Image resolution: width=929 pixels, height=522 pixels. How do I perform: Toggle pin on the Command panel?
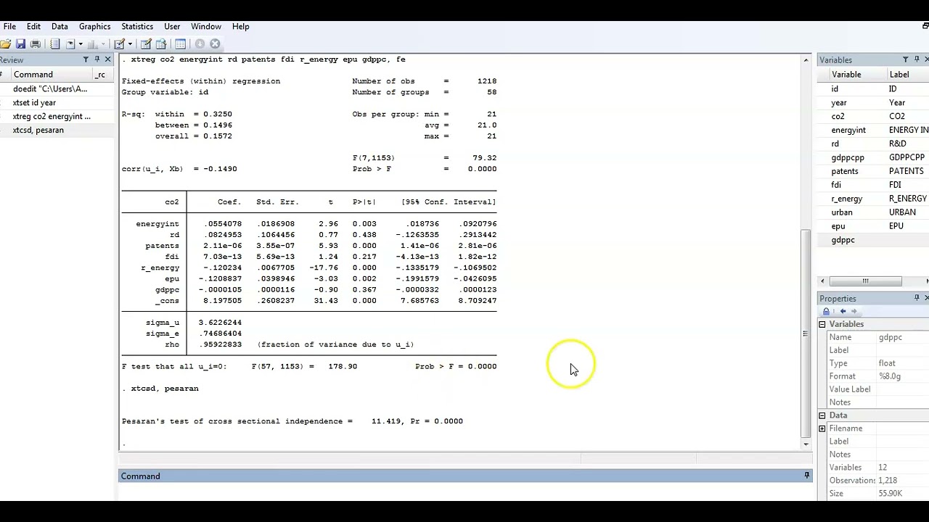806,476
